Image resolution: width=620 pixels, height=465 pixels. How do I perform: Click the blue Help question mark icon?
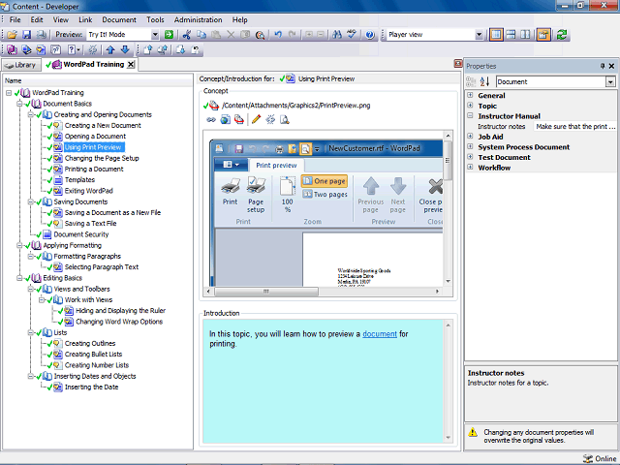(370, 35)
